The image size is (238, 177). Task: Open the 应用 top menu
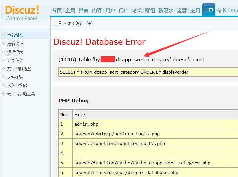(x=195, y=10)
